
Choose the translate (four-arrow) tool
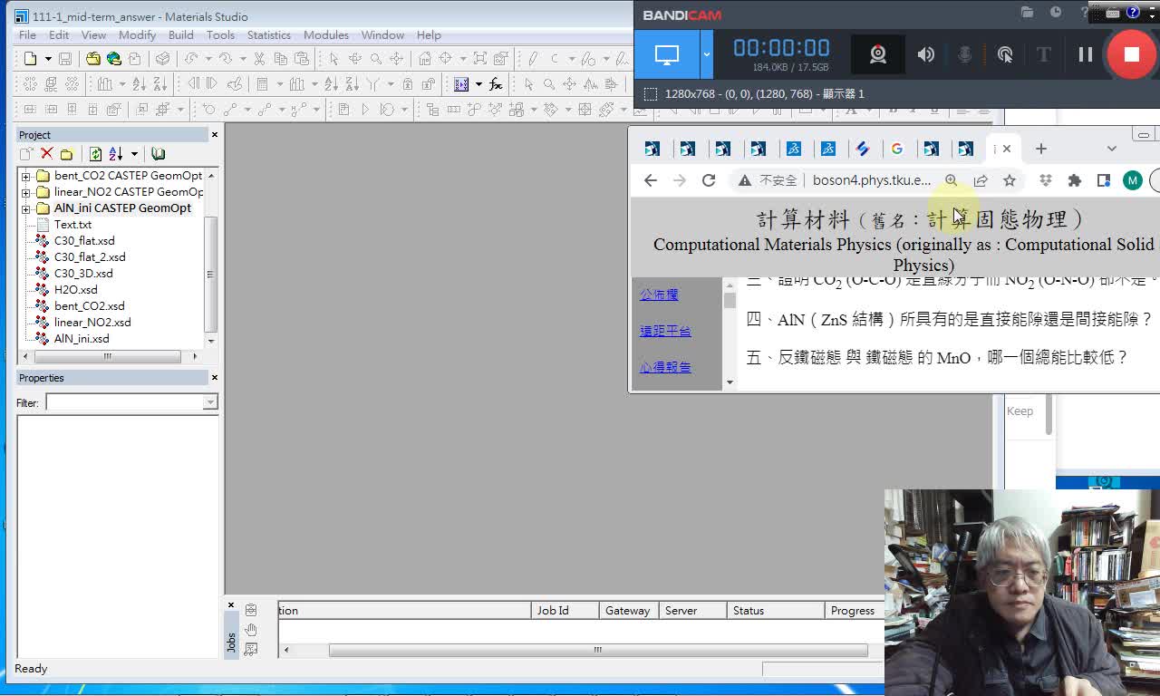(x=396, y=59)
